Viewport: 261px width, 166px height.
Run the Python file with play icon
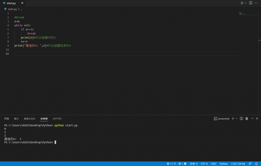tap(242, 3)
